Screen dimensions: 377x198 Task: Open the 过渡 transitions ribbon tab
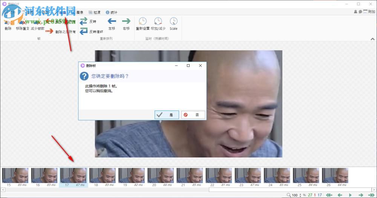click(95, 12)
